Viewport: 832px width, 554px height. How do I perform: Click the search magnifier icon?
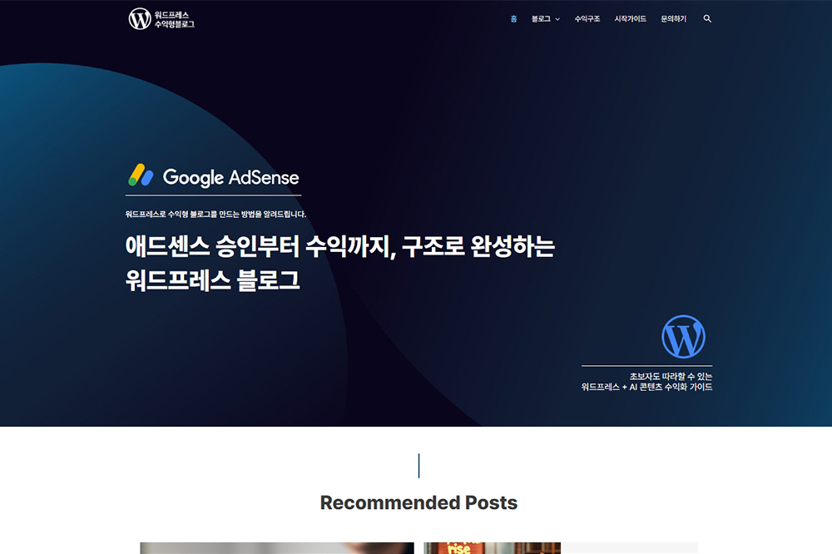(x=707, y=18)
